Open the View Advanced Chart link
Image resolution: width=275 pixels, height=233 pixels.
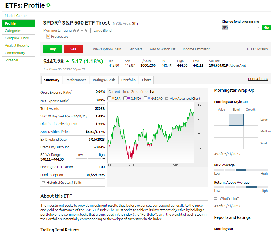[185, 99]
